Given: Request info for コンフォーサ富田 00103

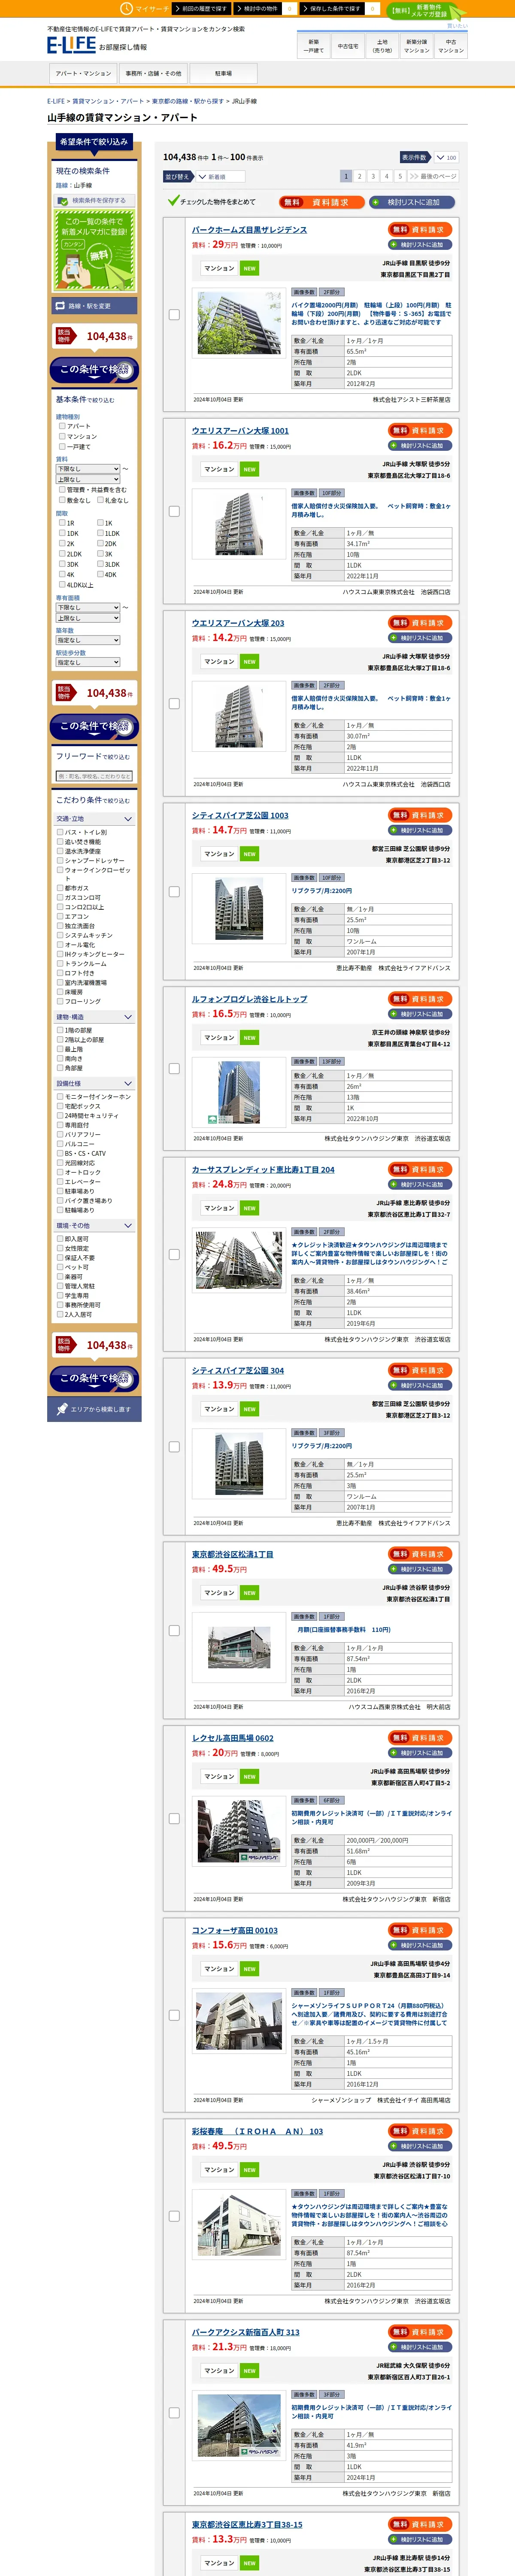Looking at the screenshot, I should tap(421, 1930).
